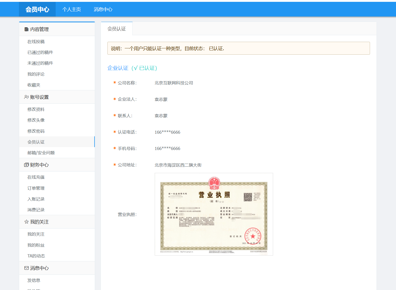Open 我的粉丝 list
396x290 pixels.
[x=36, y=245]
